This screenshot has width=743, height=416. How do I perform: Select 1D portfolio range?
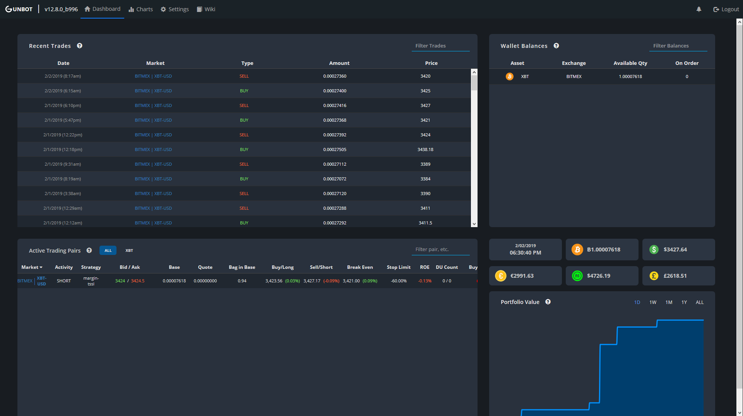[x=637, y=302]
